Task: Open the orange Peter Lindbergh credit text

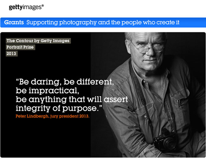Action: point(52,116)
